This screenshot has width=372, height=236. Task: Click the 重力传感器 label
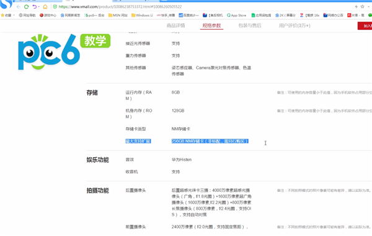pyautogui.click(x=136, y=56)
